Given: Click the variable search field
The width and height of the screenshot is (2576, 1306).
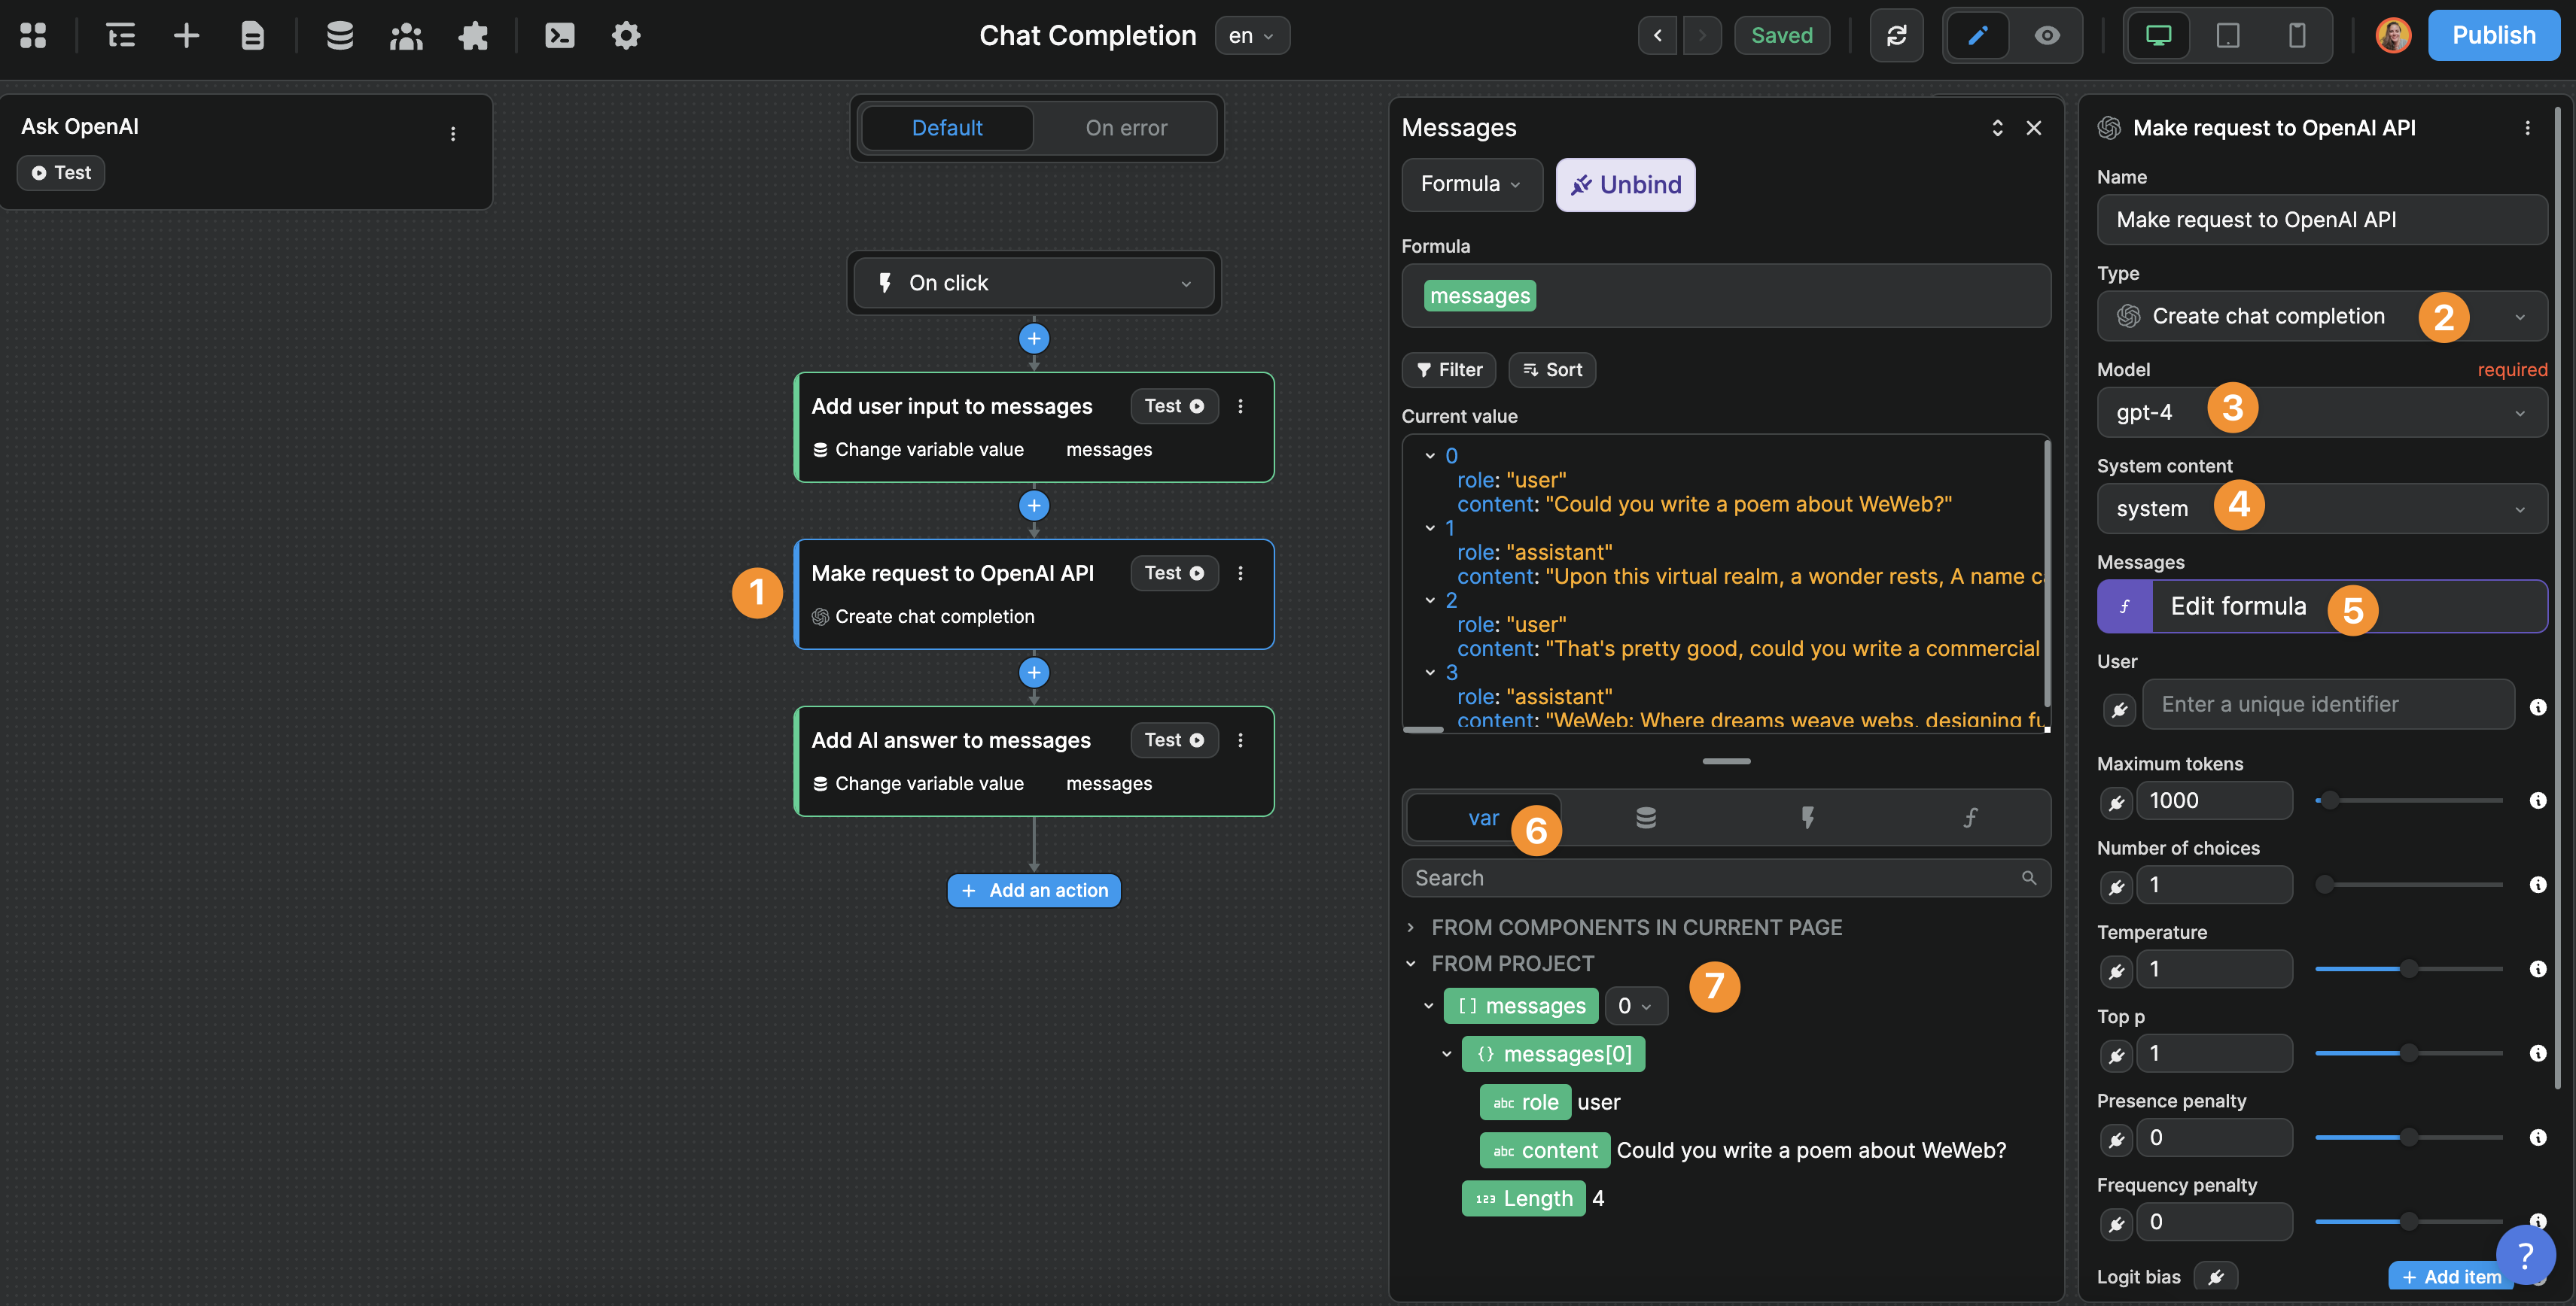Looking at the screenshot, I should (1725, 877).
